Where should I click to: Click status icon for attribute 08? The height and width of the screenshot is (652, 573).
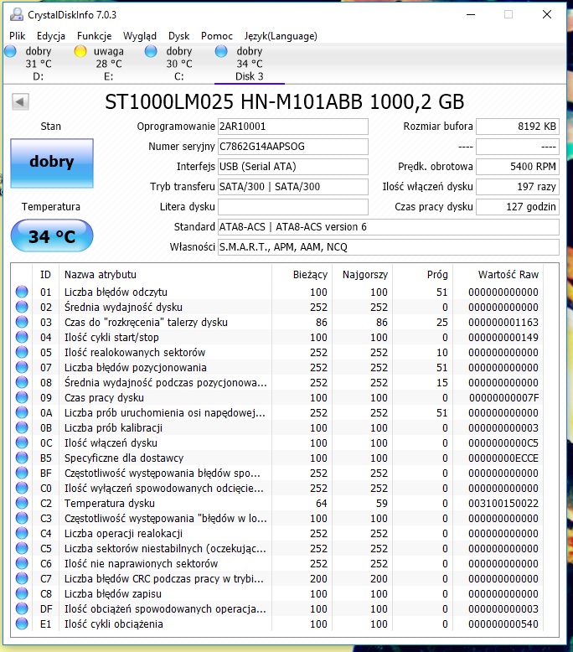[x=22, y=382]
